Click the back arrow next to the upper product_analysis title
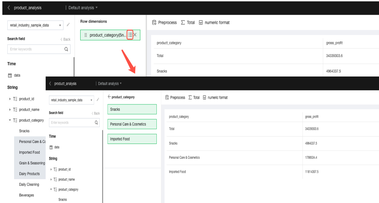379x203 pixels. click(9, 8)
